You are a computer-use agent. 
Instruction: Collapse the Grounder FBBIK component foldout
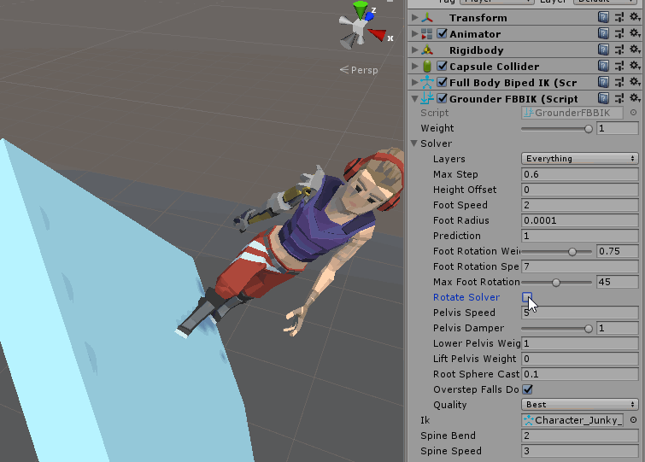[x=414, y=99]
